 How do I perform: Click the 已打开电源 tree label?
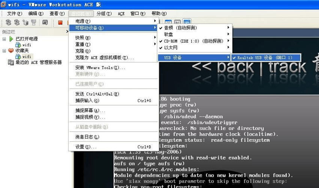click(x=27, y=39)
